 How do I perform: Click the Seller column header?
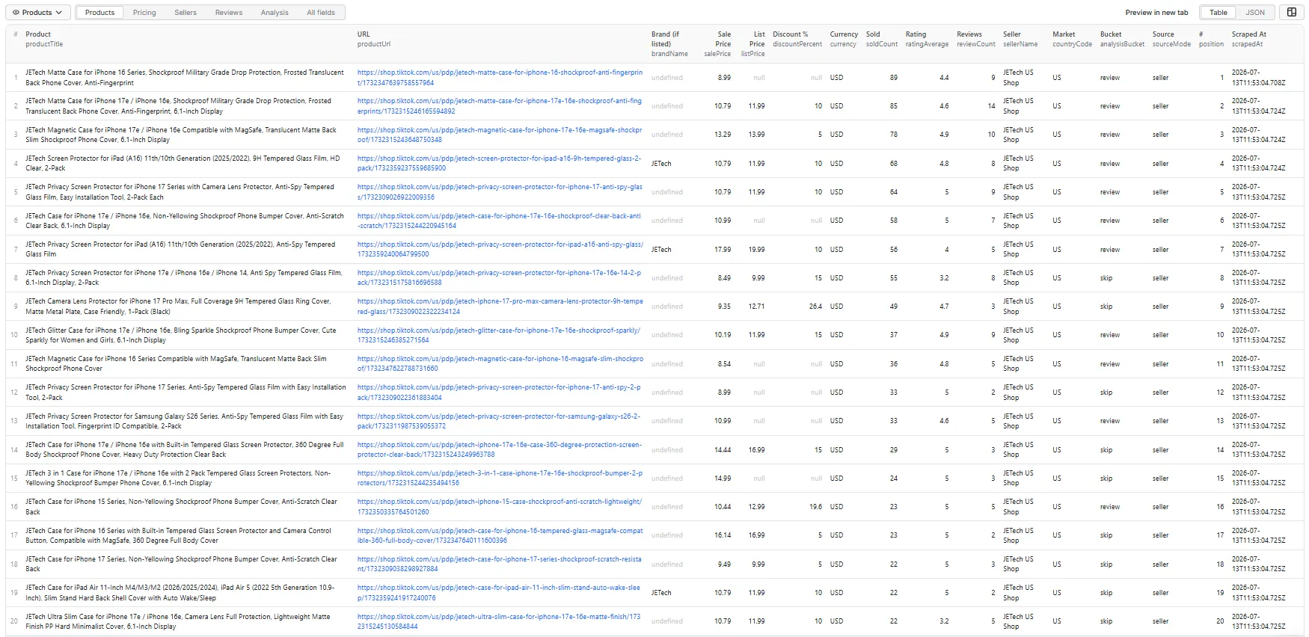[x=1012, y=34]
